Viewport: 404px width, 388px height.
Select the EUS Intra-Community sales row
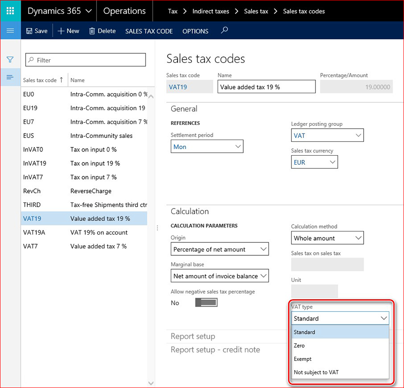click(84, 136)
